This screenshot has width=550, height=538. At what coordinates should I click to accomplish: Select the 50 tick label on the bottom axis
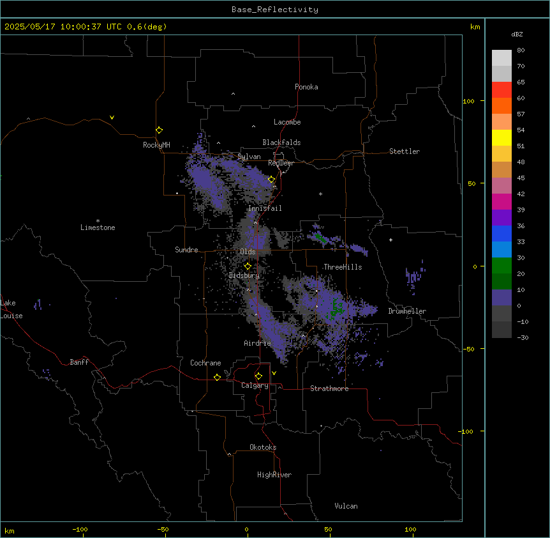tap(328, 529)
